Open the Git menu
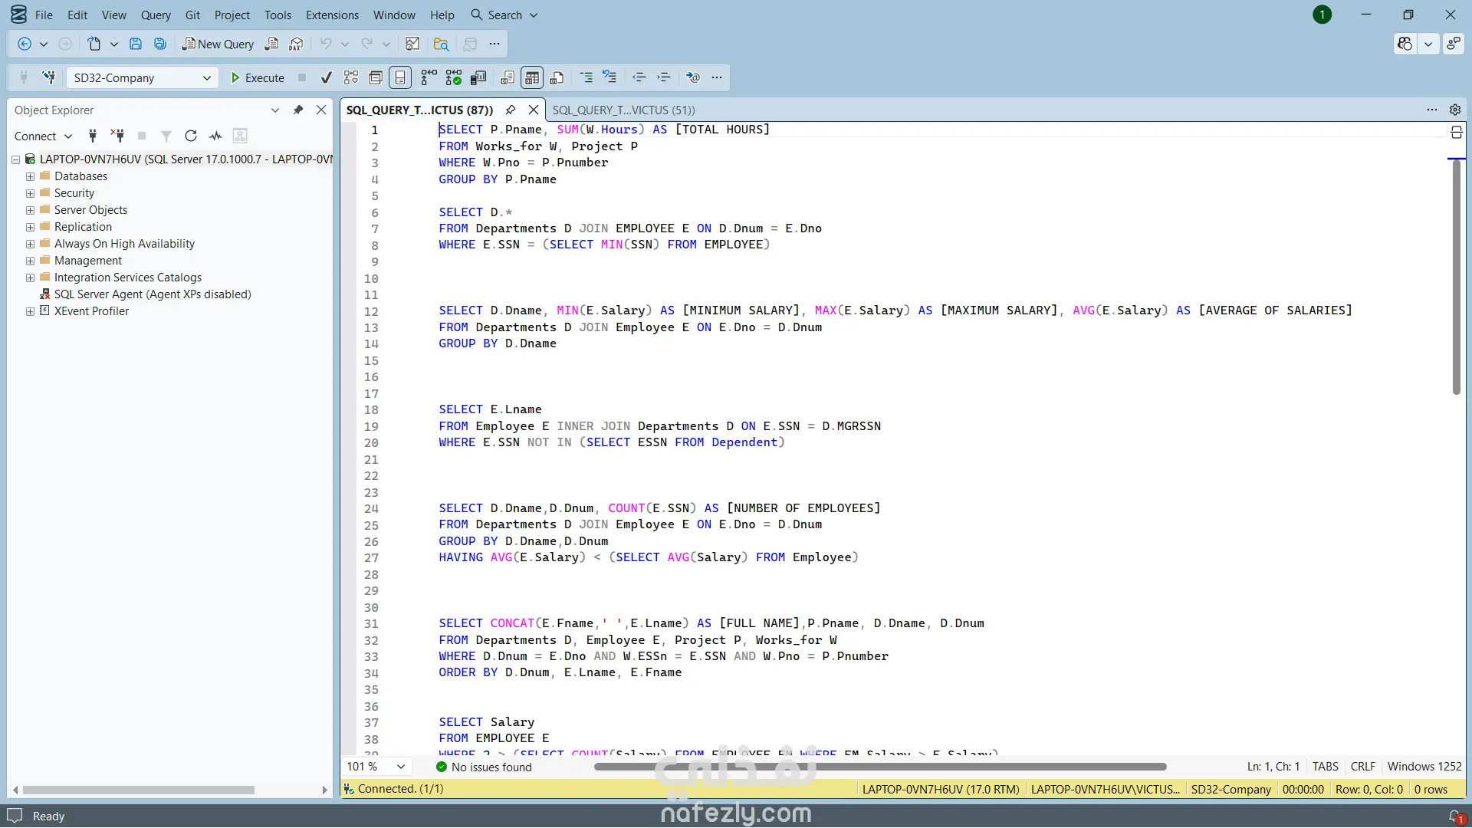The image size is (1472, 828). 192,15
